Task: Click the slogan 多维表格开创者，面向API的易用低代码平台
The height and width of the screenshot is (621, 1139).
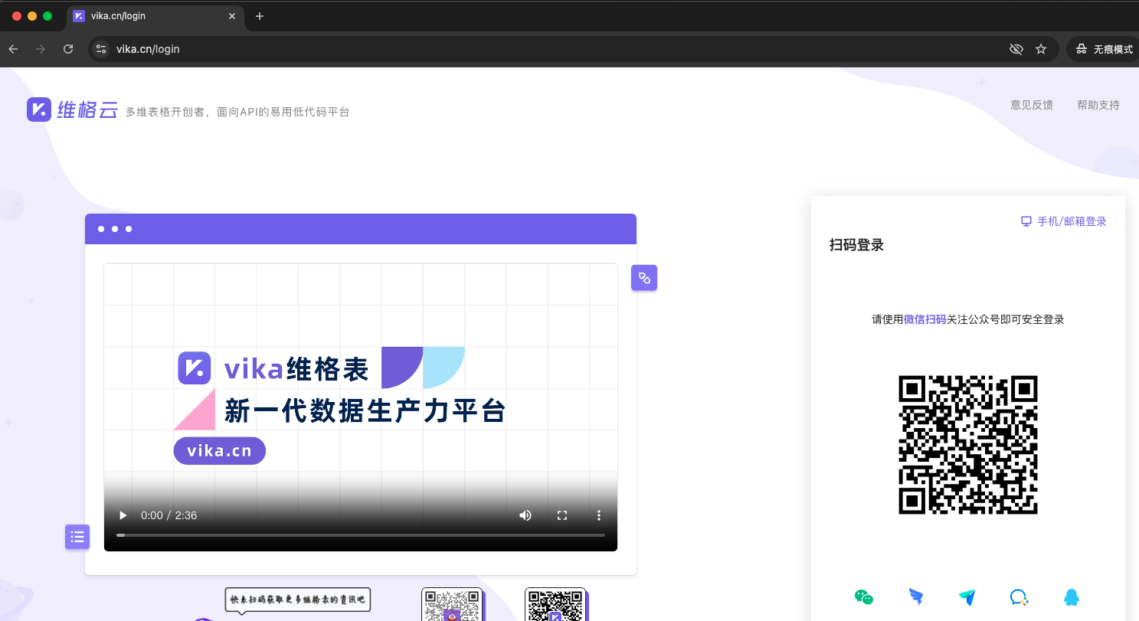Action: [x=237, y=112]
